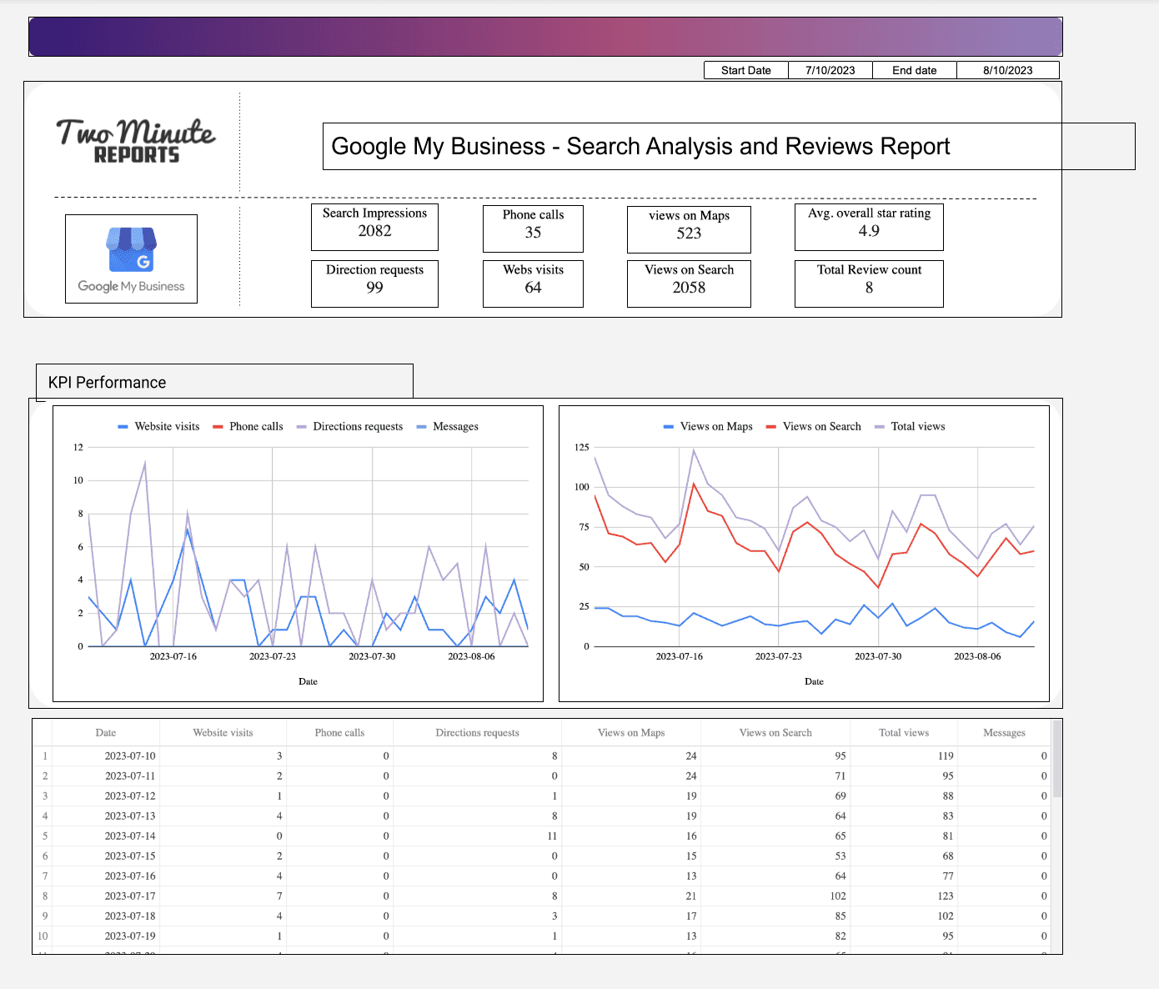
Task: Hide Views on Maps series via legend
Action: [x=715, y=426]
